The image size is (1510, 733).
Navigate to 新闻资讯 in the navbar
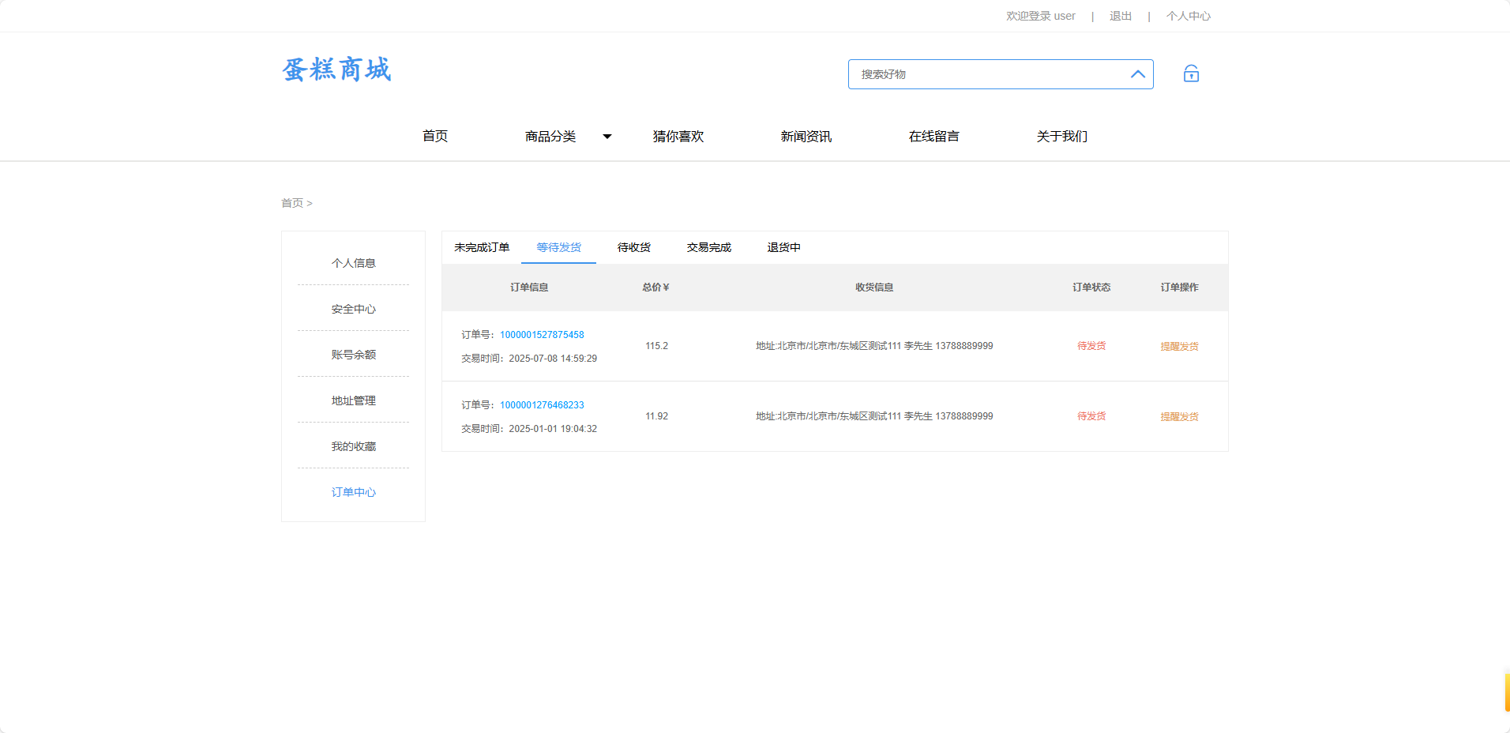pyautogui.click(x=805, y=136)
